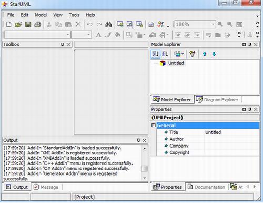Open the font name combo box
Image resolution: width=263 pixels, height=203 pixels.
[37, 35]
